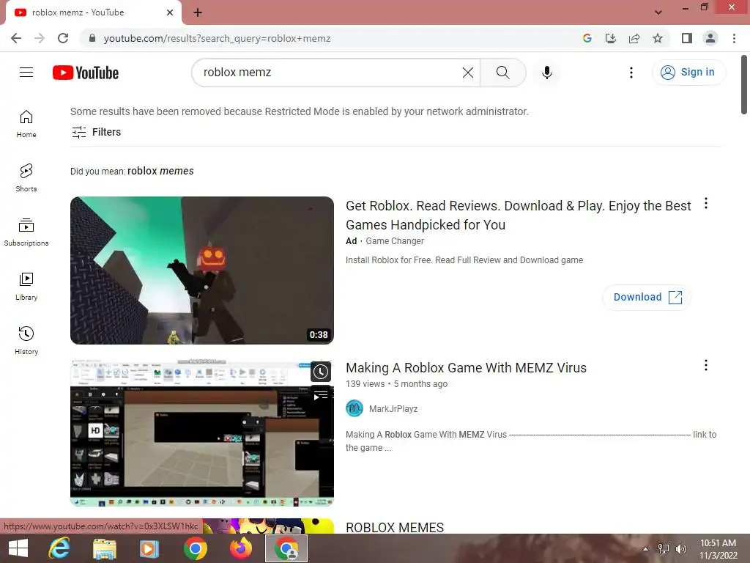Toggle the Chrome side panel
The height and width of the screenshot is (563, 750).
(x=687, y=38)
